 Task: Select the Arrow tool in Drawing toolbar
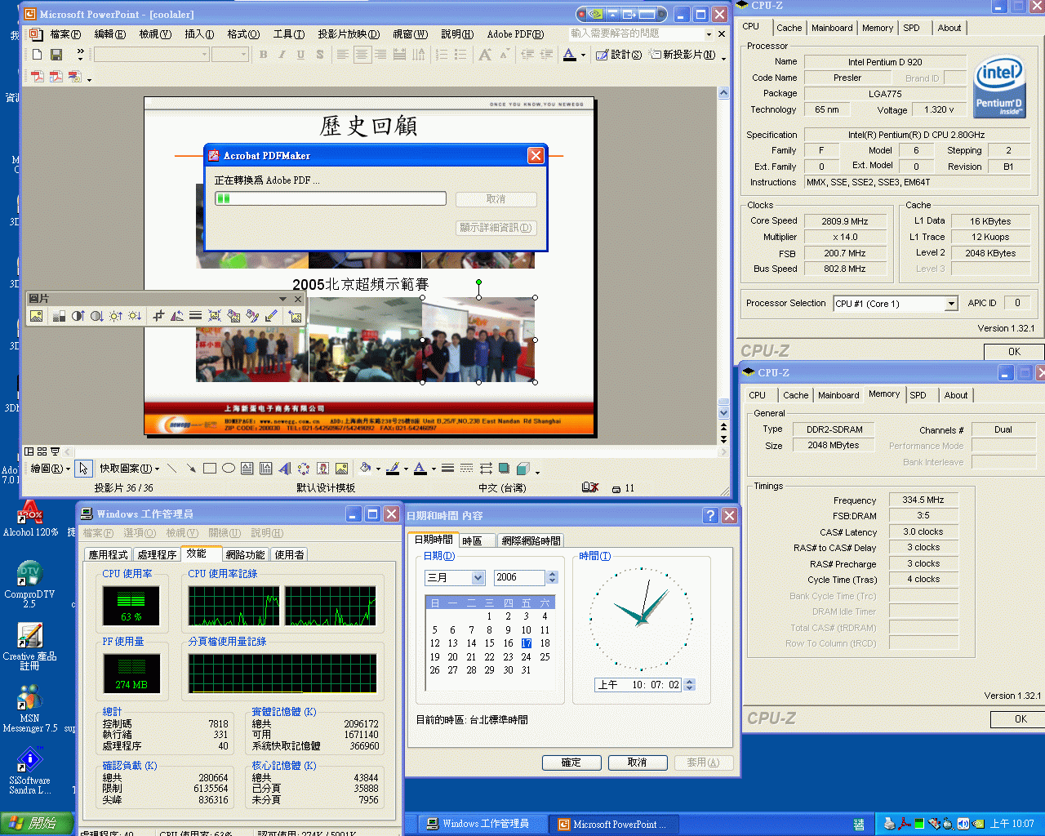(191, 469)
